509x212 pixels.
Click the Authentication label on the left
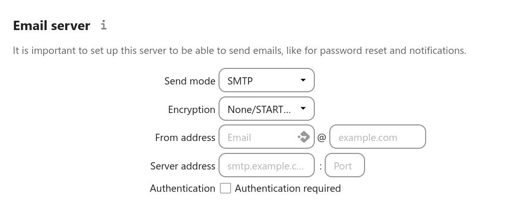click(x=182, y=188)
